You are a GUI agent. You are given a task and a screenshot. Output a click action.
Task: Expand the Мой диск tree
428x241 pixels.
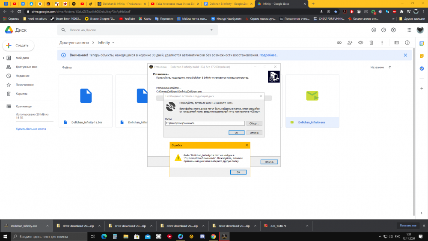(x=4, y=58)
